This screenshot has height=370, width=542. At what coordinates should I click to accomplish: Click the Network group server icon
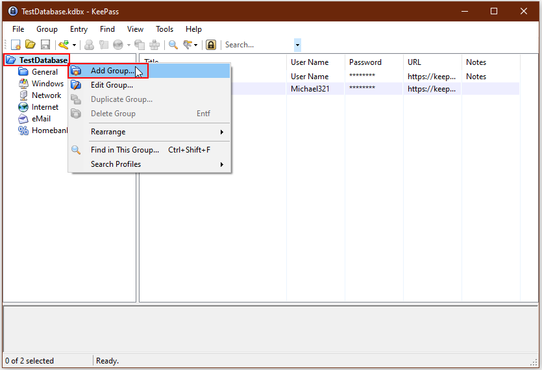[23, 95]
